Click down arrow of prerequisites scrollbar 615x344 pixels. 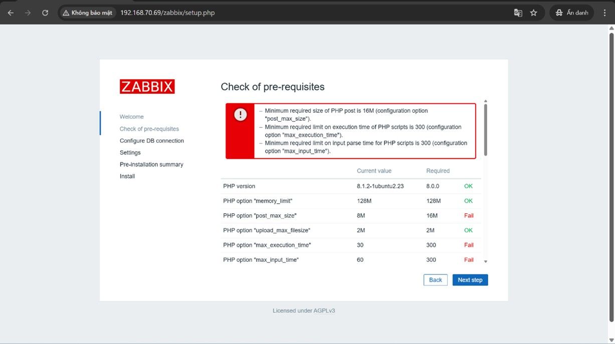click(485, 261)
